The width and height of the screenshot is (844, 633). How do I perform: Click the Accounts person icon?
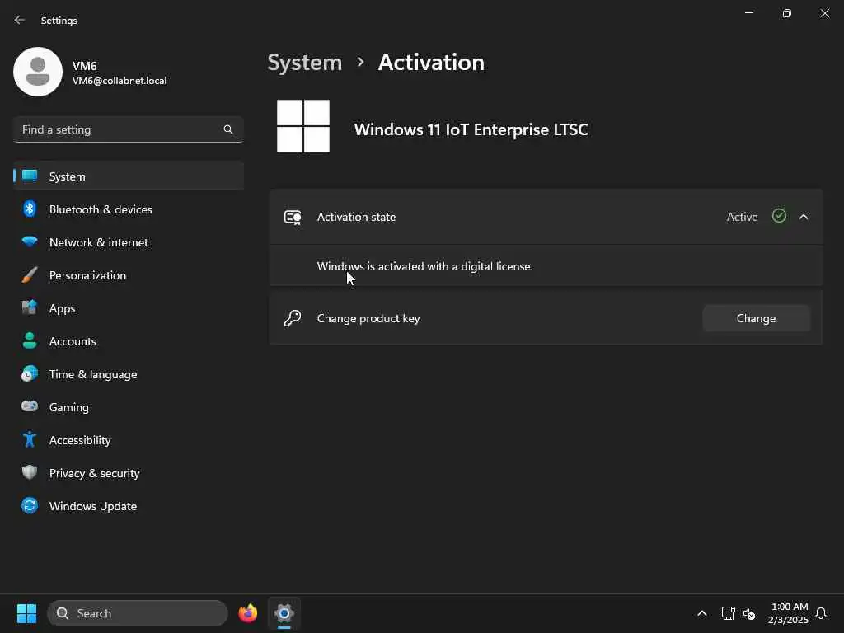[30, 340]
